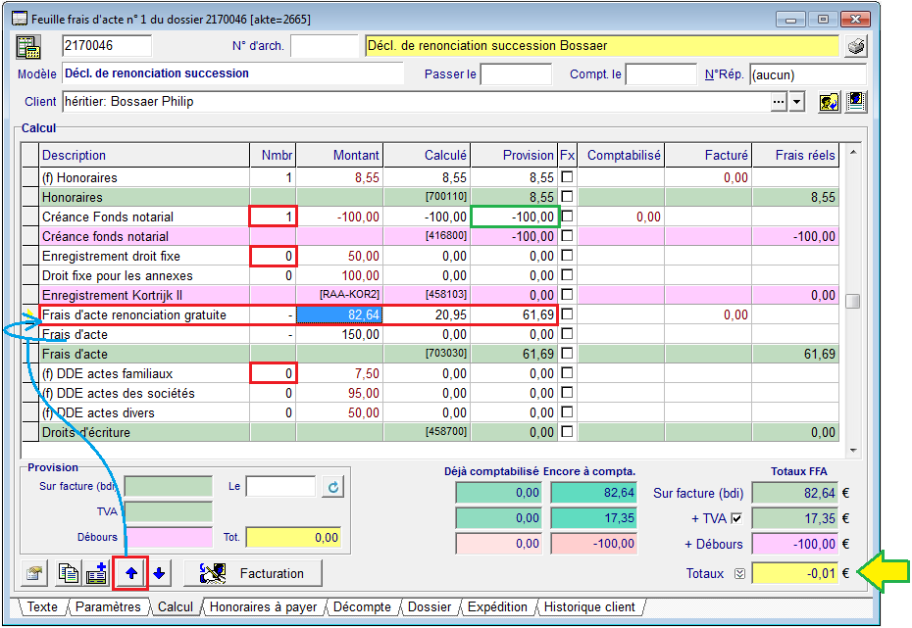Click the Provision Débours pink field

tap(169, 537)
